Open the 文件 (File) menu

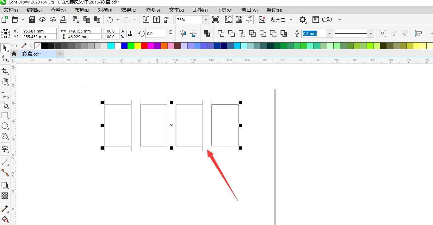10,10
